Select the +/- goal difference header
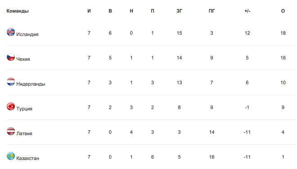The width and height of the screenshot is (297, 169). (247, 11)
